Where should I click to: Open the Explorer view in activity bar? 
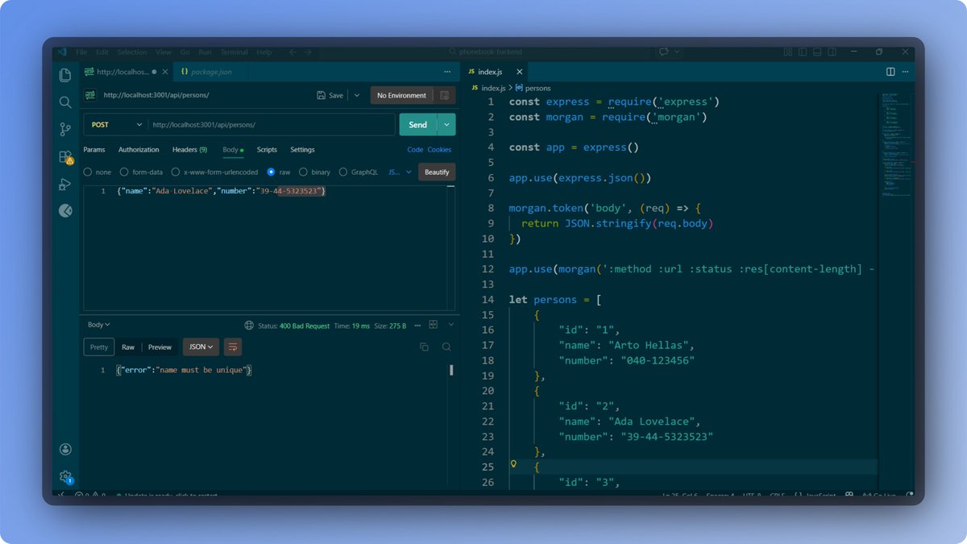click(x=65, y=75)
